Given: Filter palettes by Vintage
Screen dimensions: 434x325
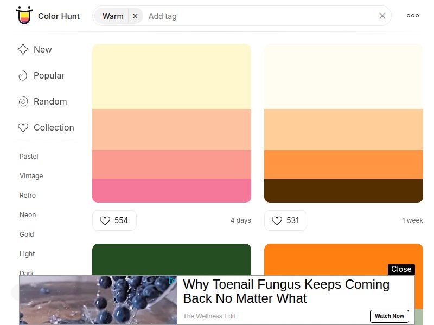Looking at the screenshot, I should [31, 176].
